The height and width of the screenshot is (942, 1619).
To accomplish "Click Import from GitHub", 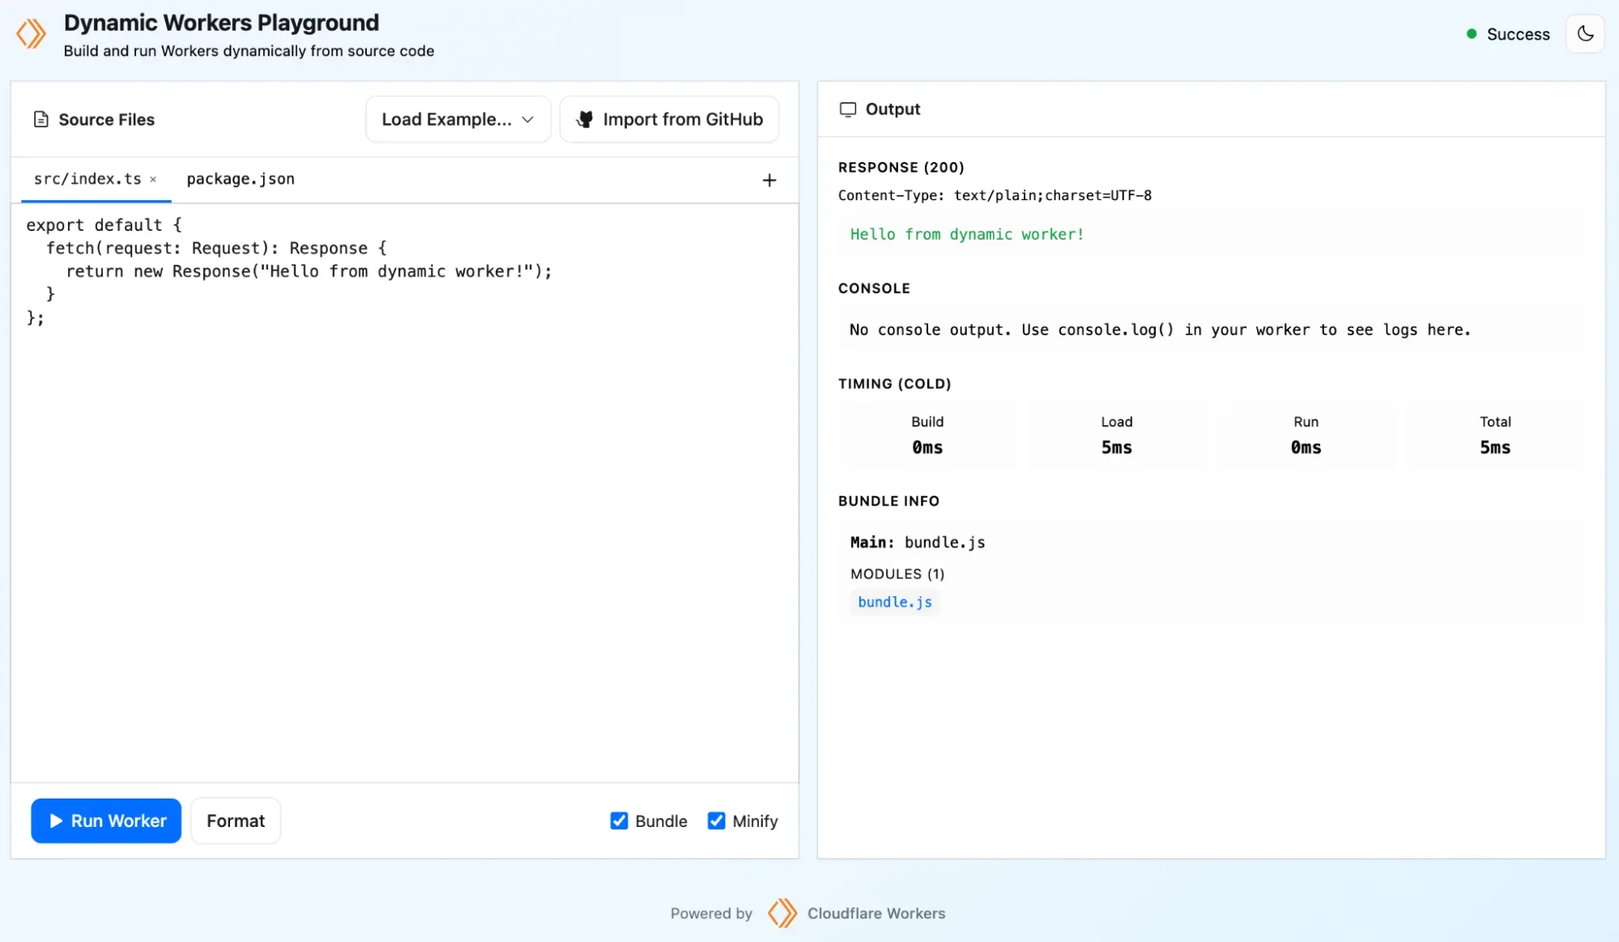I will 683,119.
